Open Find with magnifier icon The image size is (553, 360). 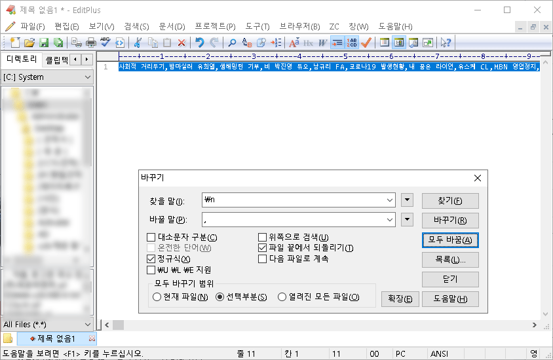[232, 43]
